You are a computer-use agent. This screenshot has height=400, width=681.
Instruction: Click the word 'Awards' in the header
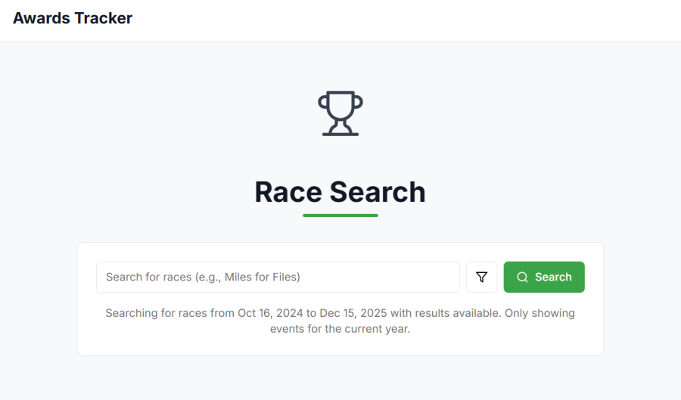40,19
